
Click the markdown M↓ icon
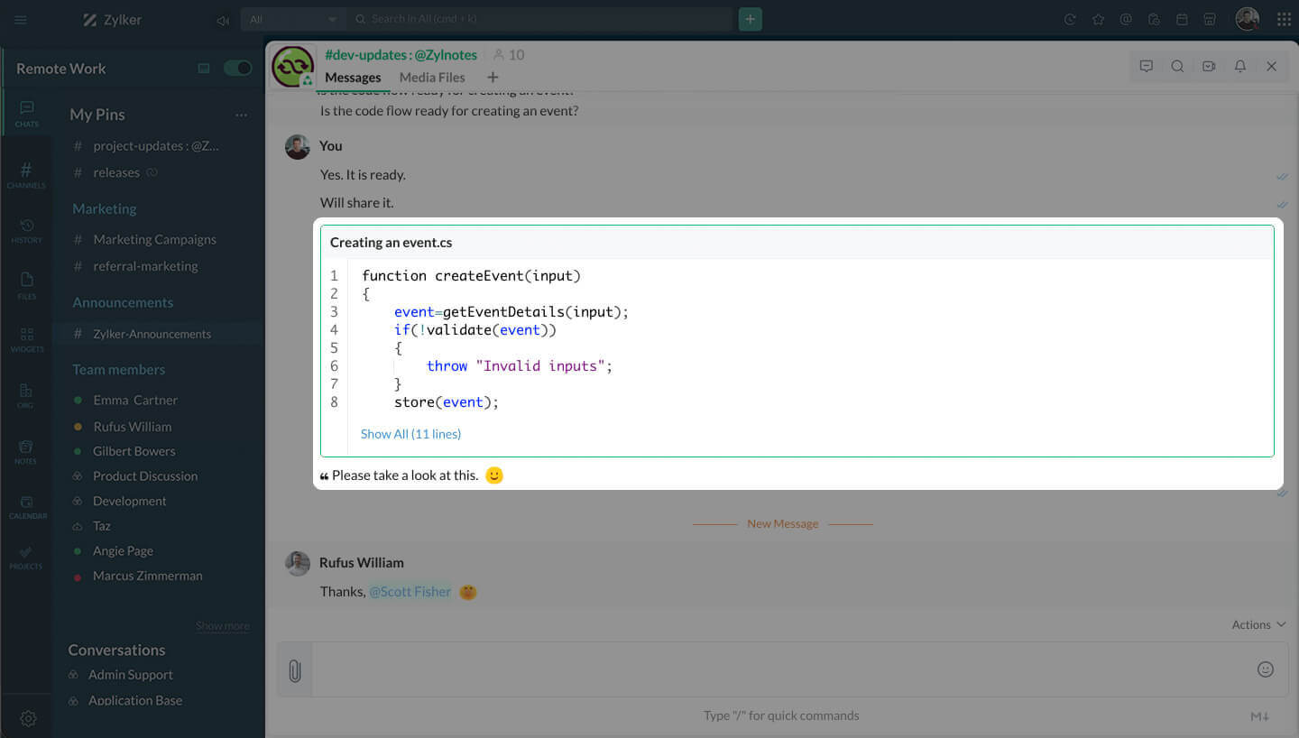click(x=1260, y=716)
